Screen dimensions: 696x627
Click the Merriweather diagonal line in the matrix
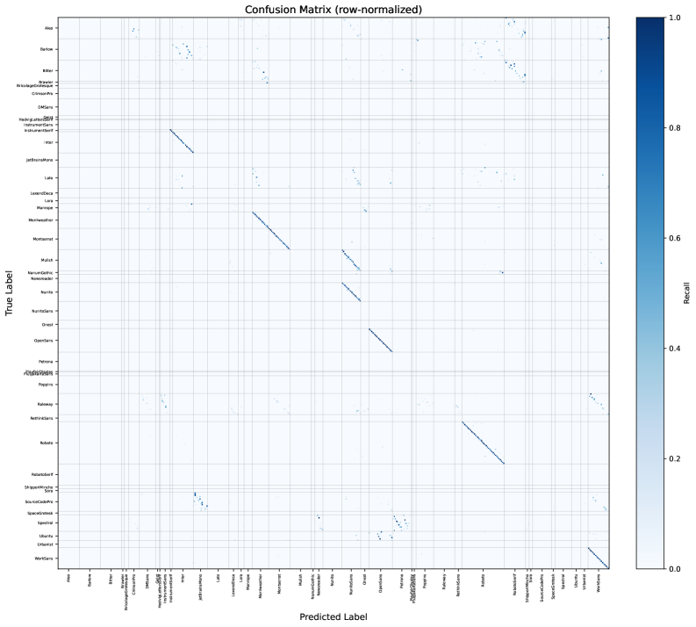tap(271, 231)
